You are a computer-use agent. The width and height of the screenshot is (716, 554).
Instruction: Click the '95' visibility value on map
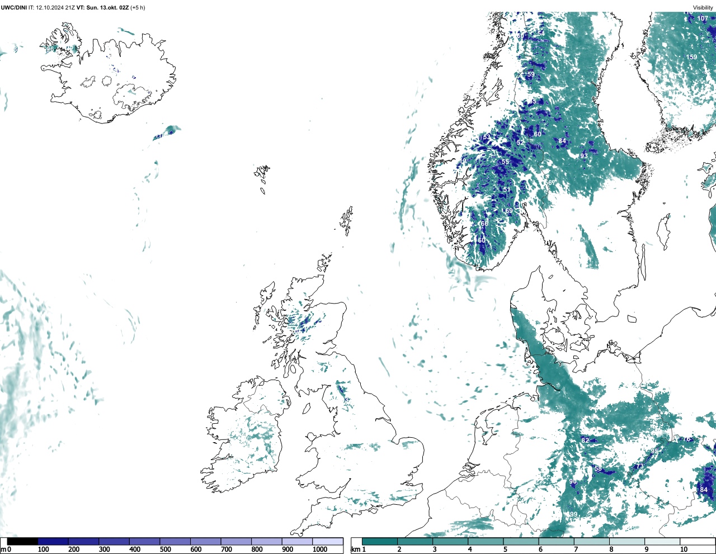tap(654, 451)
